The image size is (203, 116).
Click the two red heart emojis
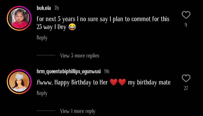[x=118, y=82]
